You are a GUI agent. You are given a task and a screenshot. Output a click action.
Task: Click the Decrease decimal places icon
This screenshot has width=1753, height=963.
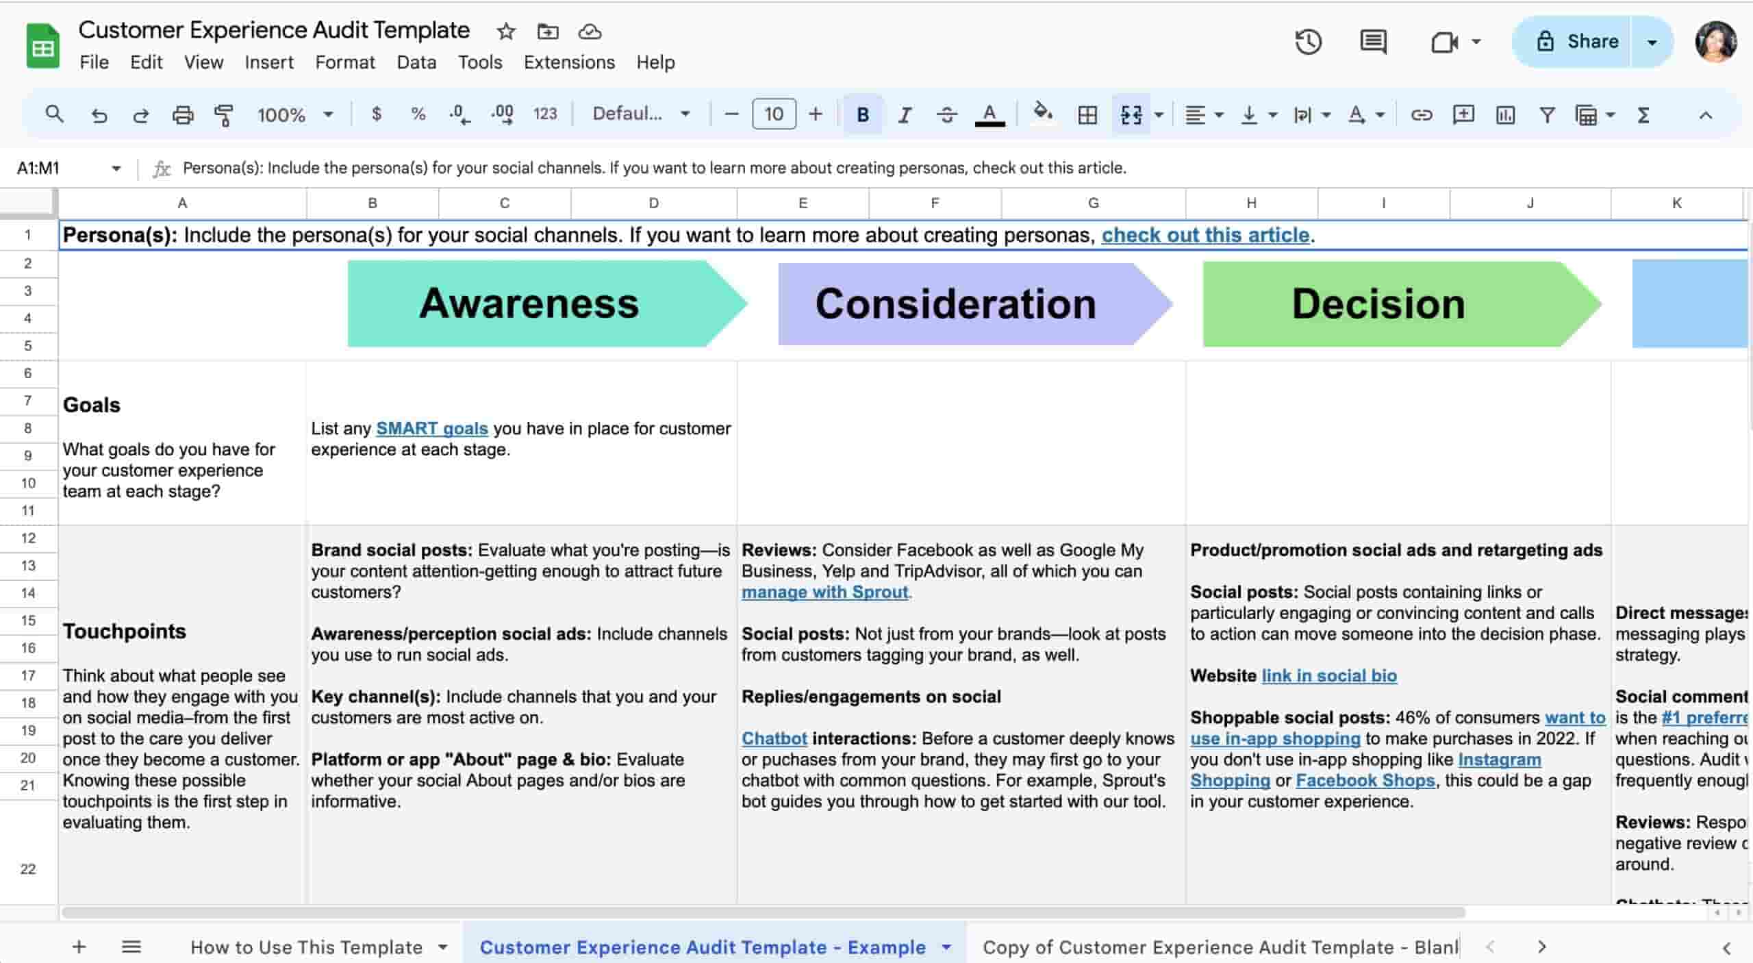click(460, 114)
